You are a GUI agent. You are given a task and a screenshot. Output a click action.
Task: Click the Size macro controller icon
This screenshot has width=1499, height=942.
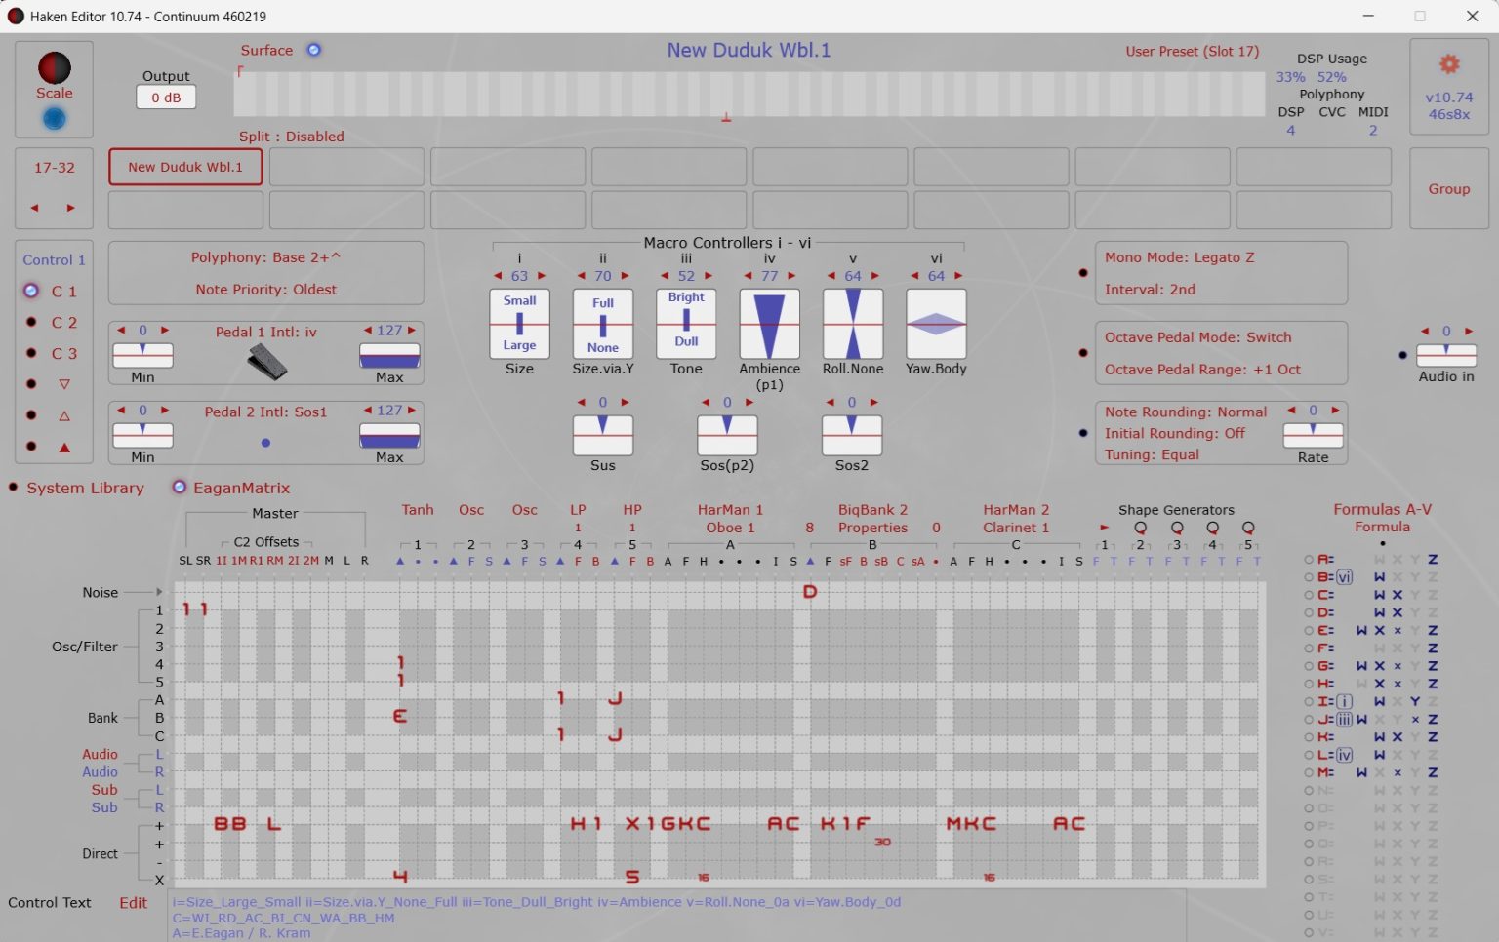click(519, 324)
